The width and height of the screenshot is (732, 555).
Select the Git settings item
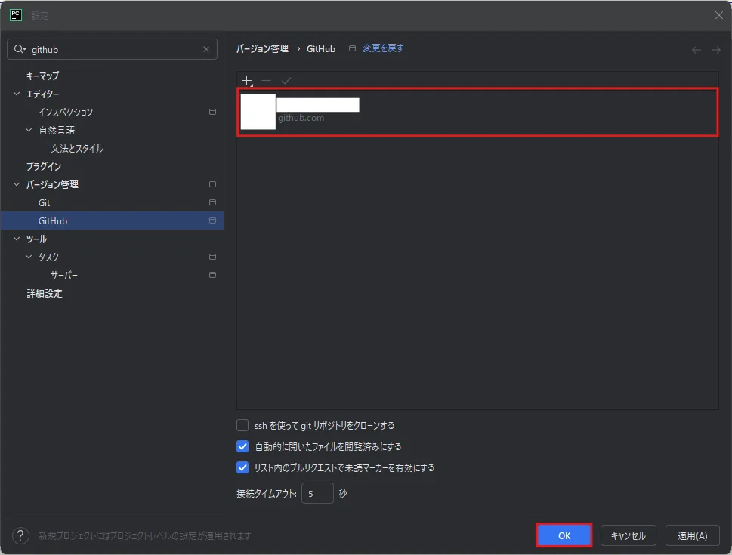(x=44, y=202)
